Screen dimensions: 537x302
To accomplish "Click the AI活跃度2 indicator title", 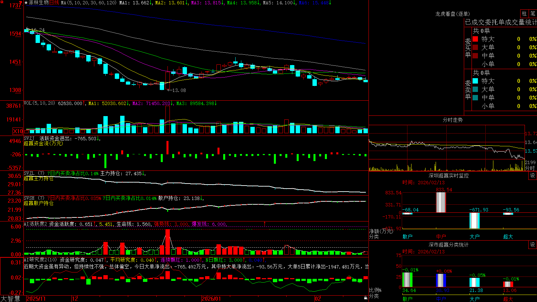I will [x=36, y=224].
